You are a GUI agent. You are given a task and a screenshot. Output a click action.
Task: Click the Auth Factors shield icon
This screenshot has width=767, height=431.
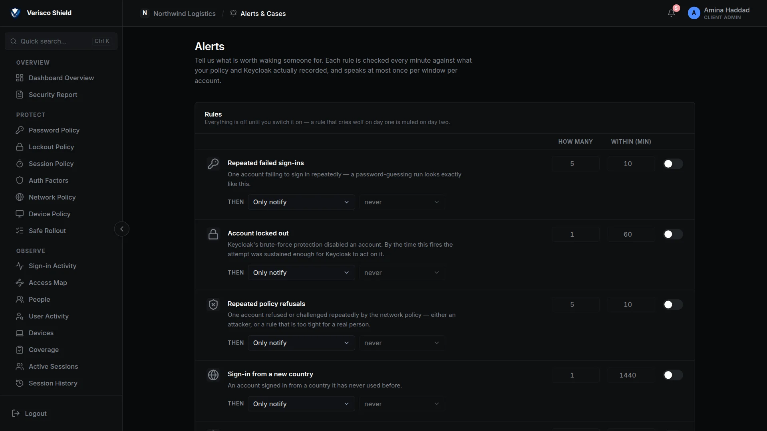(x=20, y=180)
